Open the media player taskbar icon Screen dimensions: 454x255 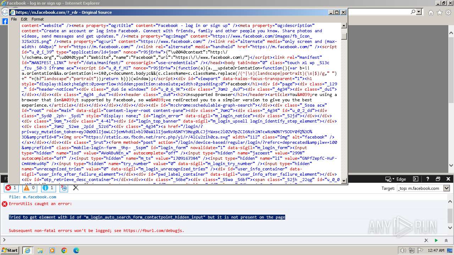[x=52, y=250]
